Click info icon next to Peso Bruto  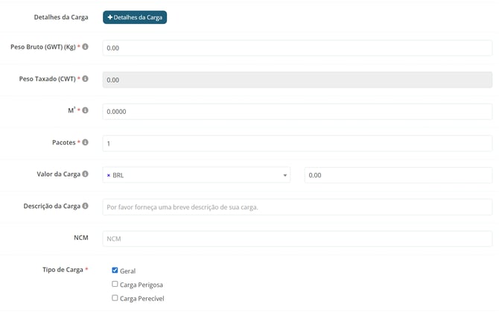[x=86, y=47]
